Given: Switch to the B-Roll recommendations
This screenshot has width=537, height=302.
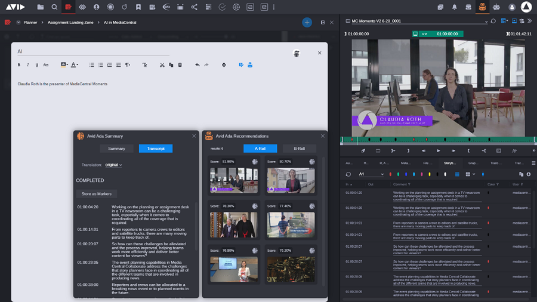Looking at the screenshot, I should tap(300, 149).
